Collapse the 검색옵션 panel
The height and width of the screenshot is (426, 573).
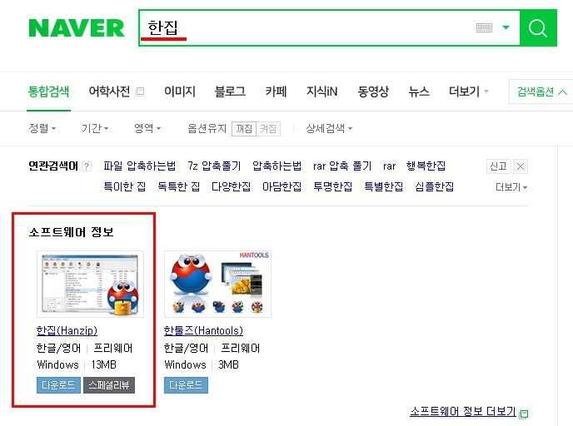coord(541,92)
